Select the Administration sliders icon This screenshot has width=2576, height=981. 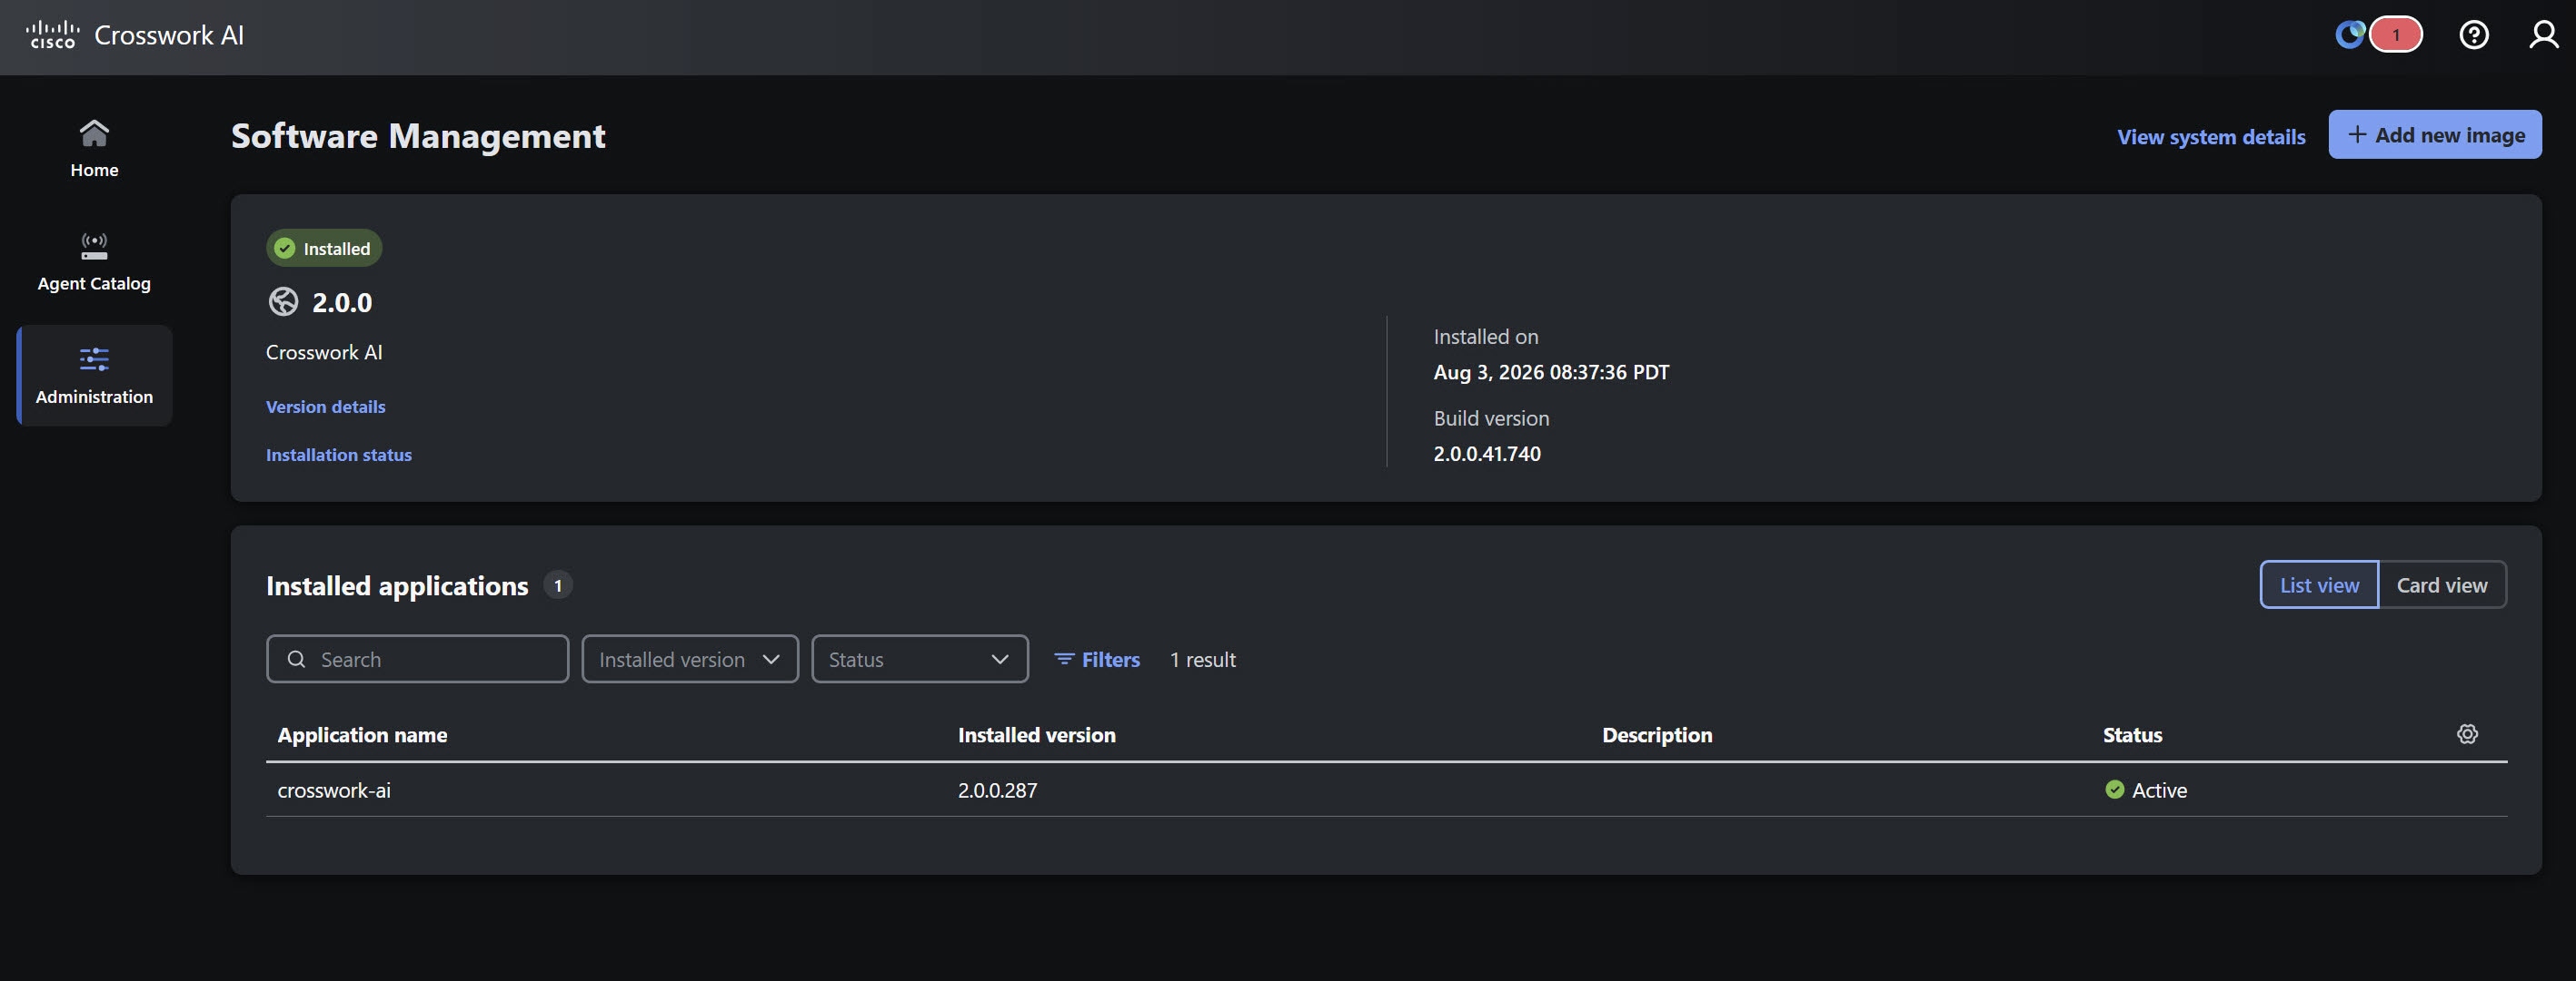pyautogui.click(x=94, y=358)
